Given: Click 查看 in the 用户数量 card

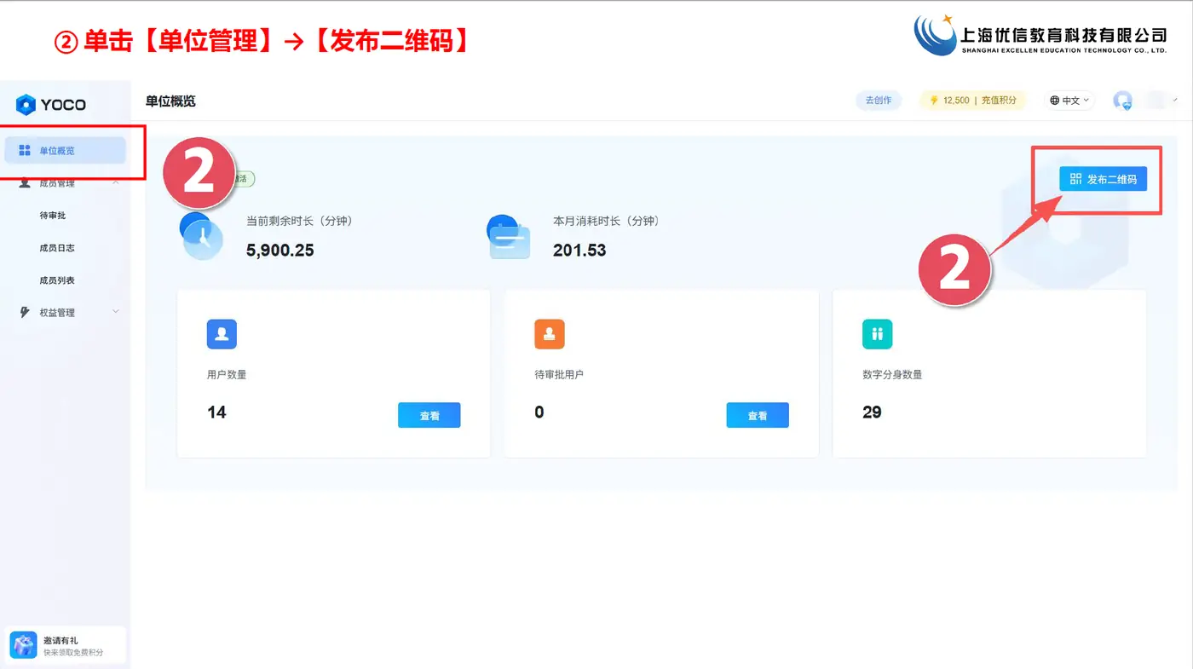Looking at the screenshot, I should [x=429, y=415].
